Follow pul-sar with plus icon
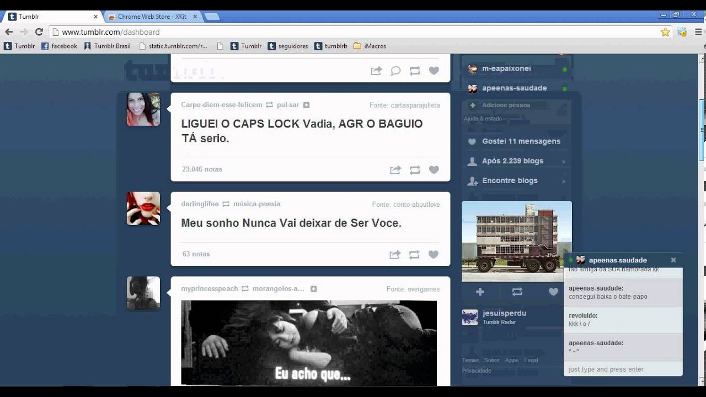Viewport: 706px width, 397px height. pyautogui.click(x=307, y=105)
